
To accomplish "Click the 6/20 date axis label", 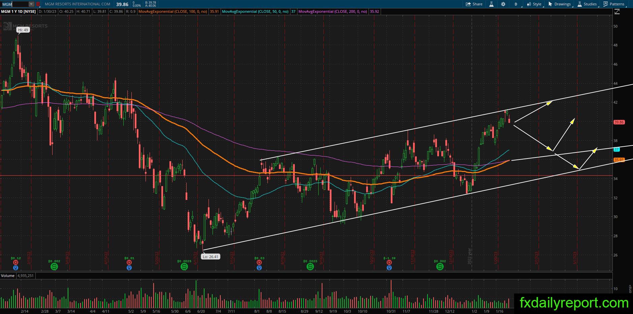I will [x=201, y=311].
